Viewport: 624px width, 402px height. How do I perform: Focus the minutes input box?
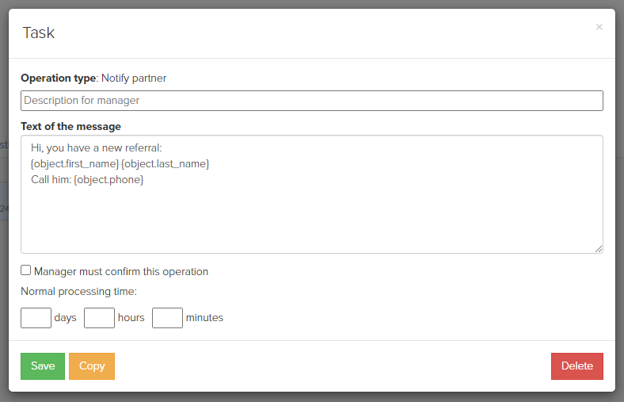click(x=167, y=317)
